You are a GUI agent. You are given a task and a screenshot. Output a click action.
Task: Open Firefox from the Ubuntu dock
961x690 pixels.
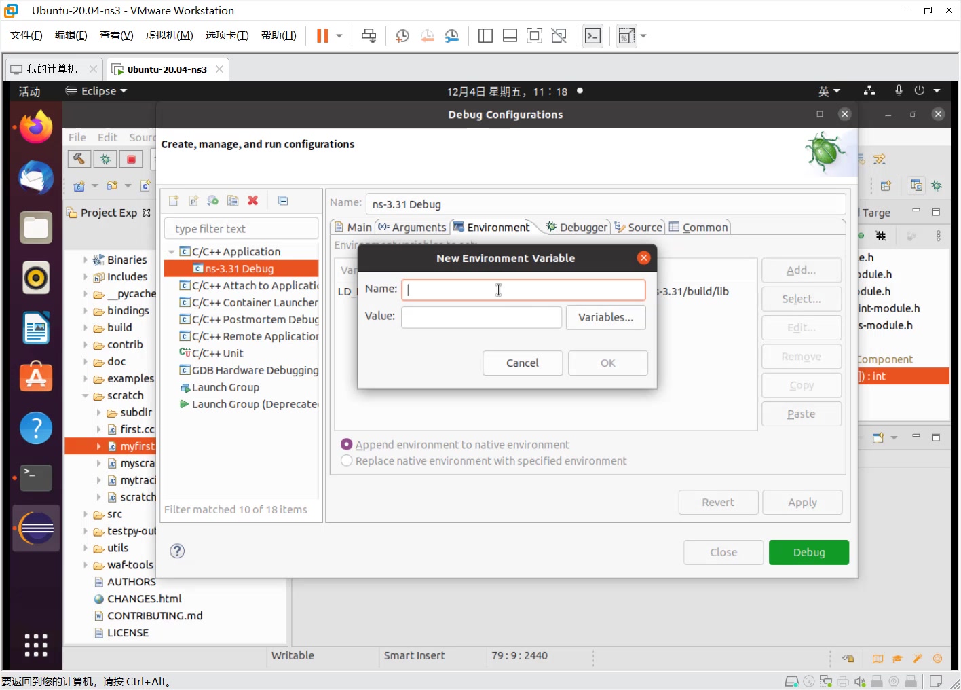tap(36, 127)
